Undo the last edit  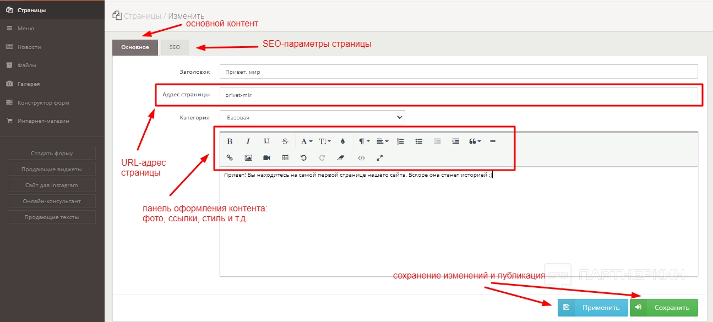pos(303,158)
